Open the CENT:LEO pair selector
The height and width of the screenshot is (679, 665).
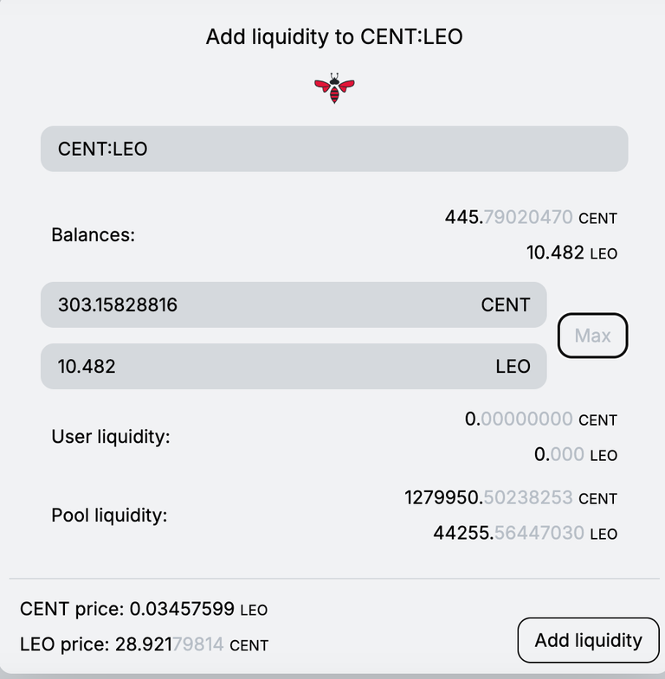click(x=334, y=149)
